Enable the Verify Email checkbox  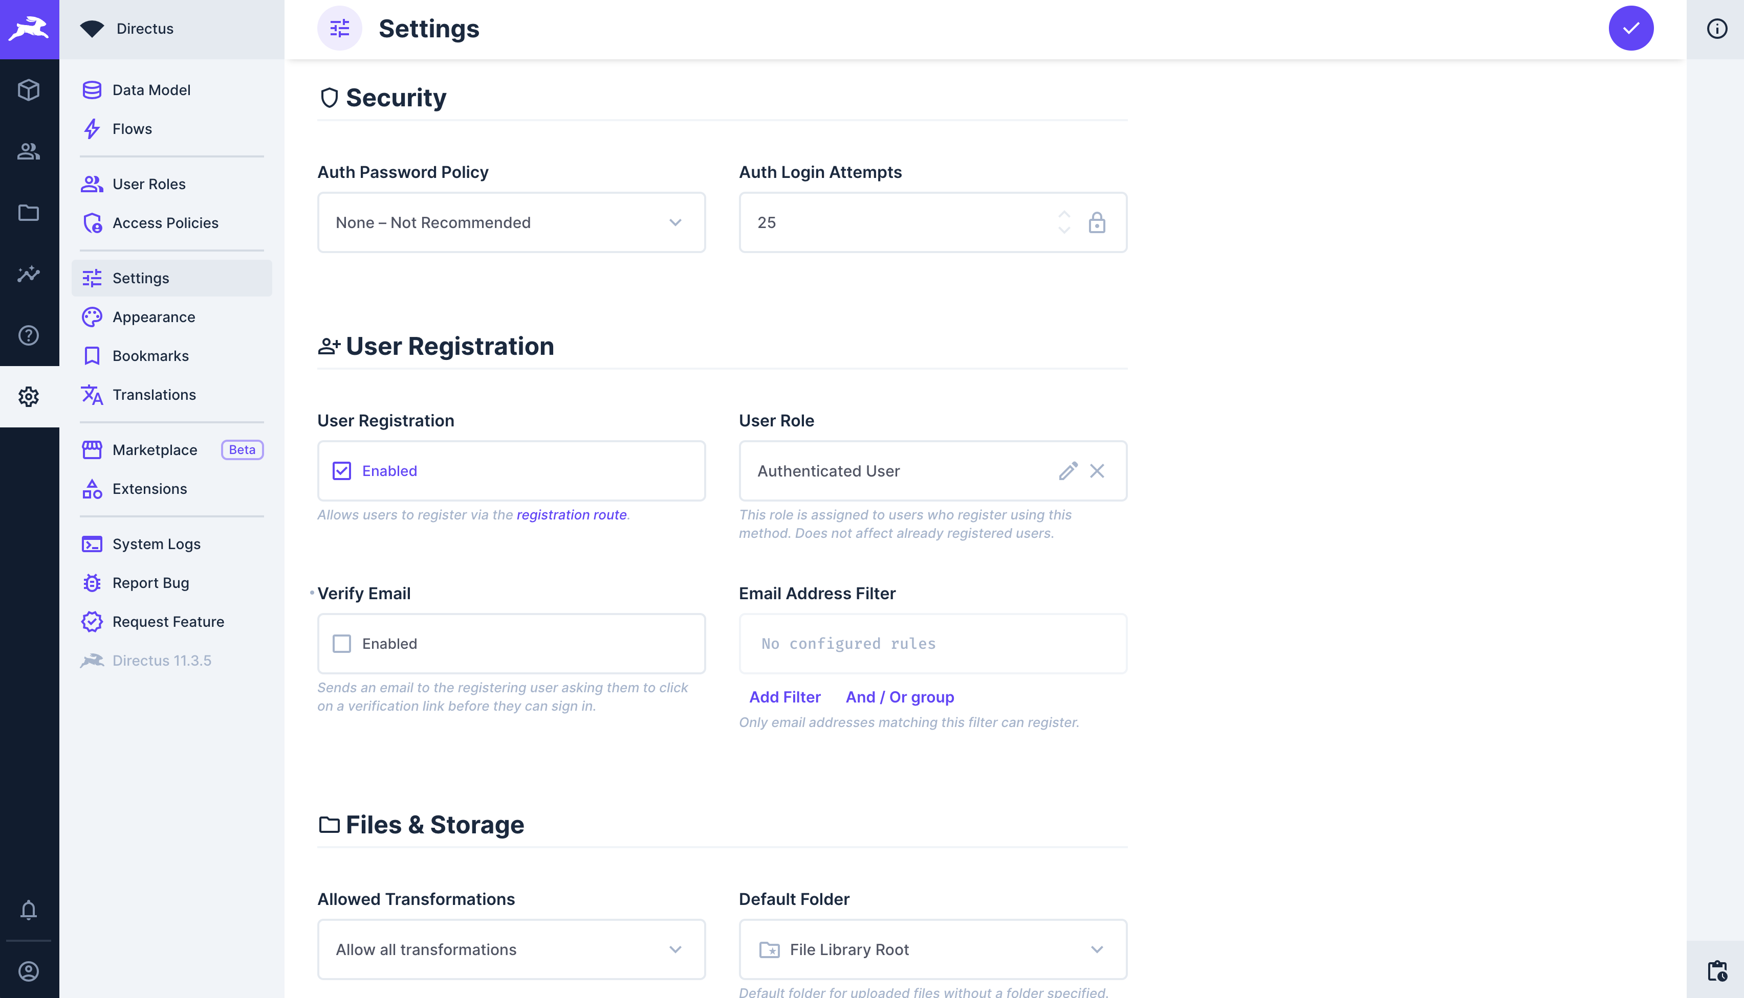(342, 643)
